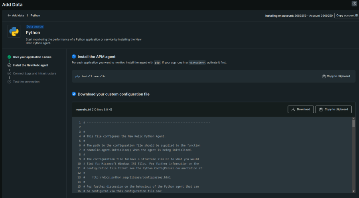Select Test the connection step

(26, 82)
